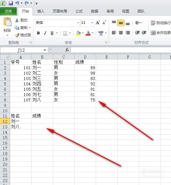Viewport: 171px width, 185px height.
Task: Click the phonetic guide wén icon
Action: [101, 33]
